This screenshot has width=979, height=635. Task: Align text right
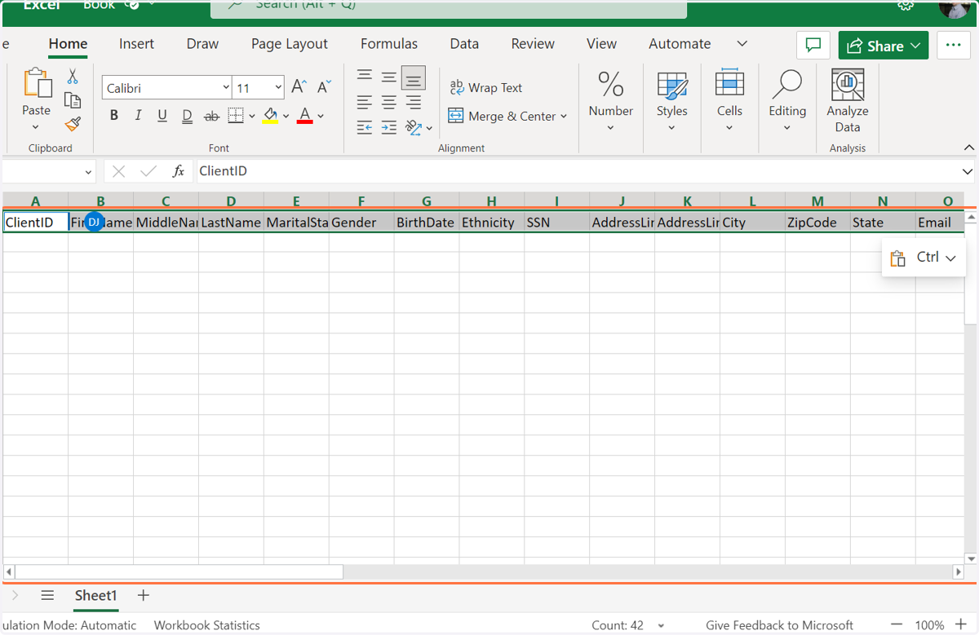pos(414,102)
